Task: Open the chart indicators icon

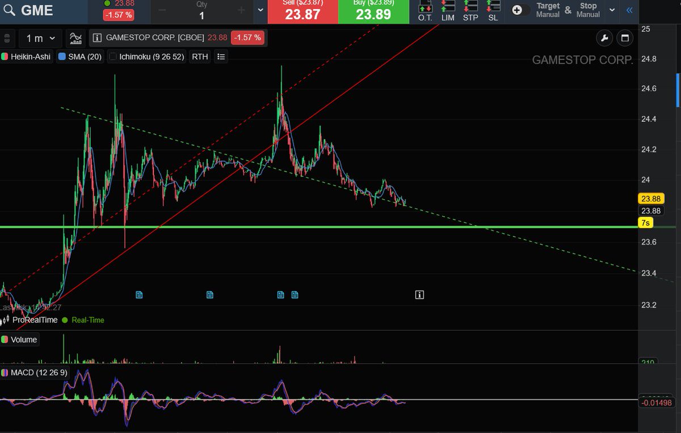Action: coord(75,39)
